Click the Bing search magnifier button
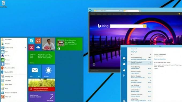The width and height of the screenshot is (182, 102). point(145,26)
